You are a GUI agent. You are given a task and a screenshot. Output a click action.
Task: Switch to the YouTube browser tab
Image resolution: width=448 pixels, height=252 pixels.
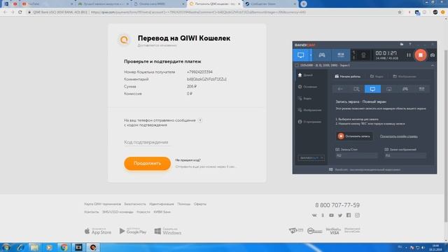click(47, 4)
